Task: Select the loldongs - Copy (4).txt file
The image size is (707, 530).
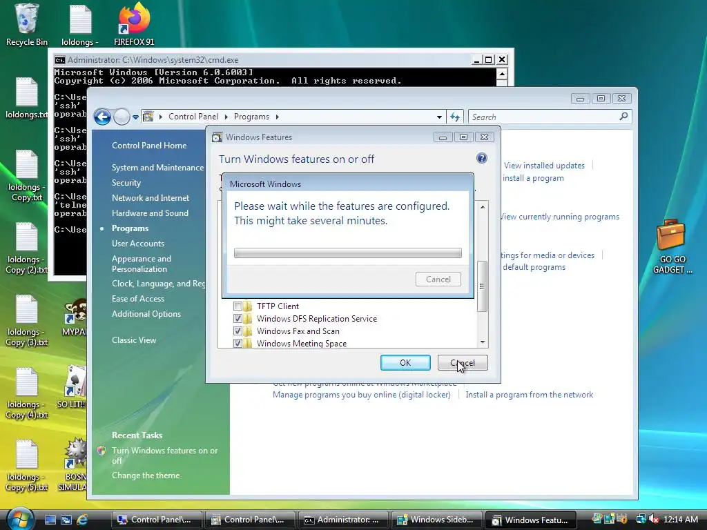Action: [26, 393]
